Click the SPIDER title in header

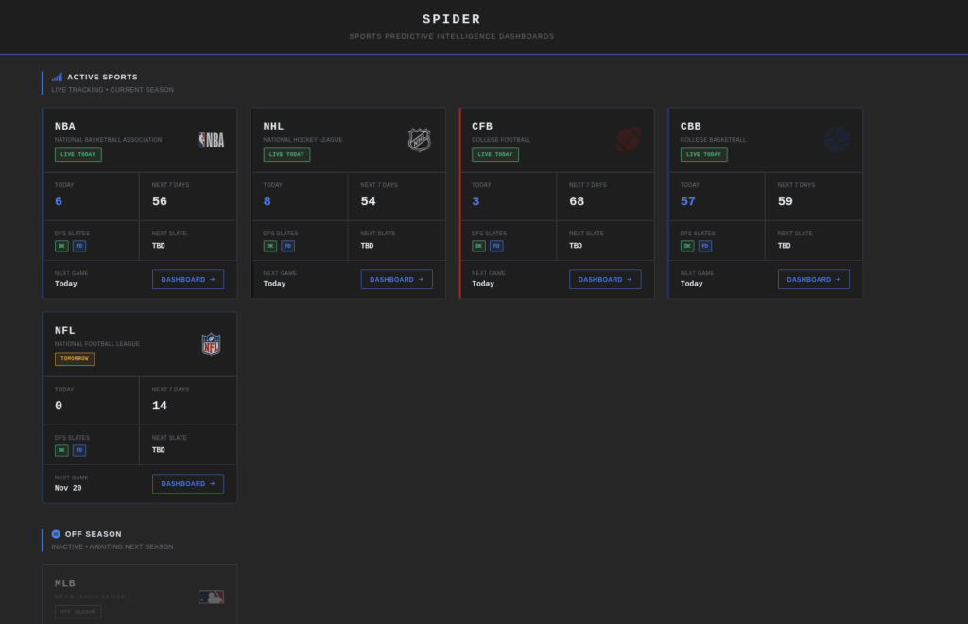click(452, 19)
